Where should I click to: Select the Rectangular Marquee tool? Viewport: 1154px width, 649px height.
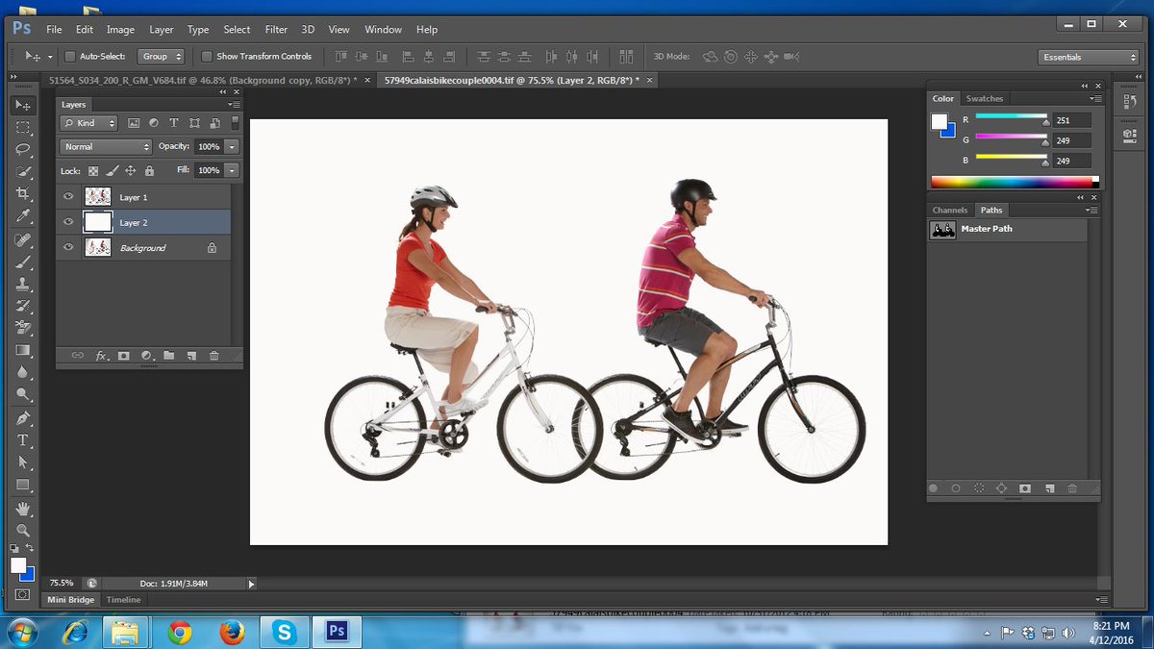click(x=23, y=127)
